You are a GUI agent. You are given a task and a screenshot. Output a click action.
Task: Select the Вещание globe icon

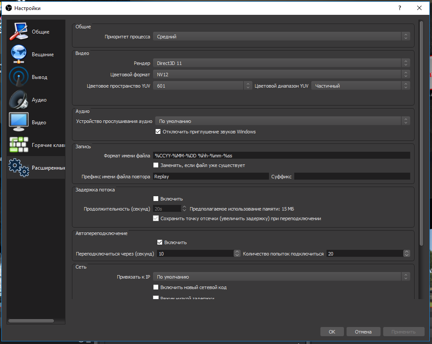19,54
